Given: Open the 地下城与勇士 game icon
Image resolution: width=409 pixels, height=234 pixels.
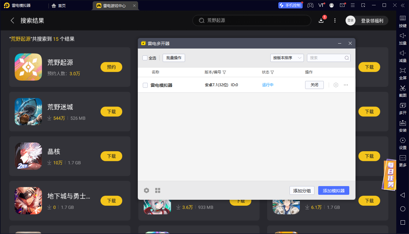Looking at the screenshot, I should [28, 201].
